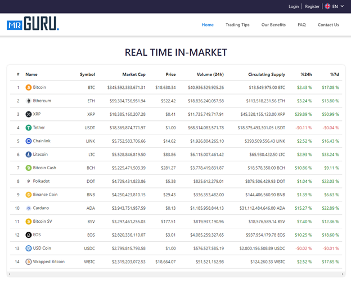Click the Wrapped Bitcoin name text
351x284 pixels.
(x=49, y=262)
